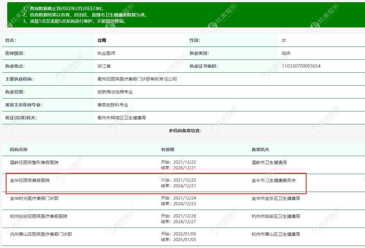Screen dimensions: 365x248
Task: Select 衢州芘丽芙医疗美容门诊部有限责任公司 text
Action: coord(137,79)
